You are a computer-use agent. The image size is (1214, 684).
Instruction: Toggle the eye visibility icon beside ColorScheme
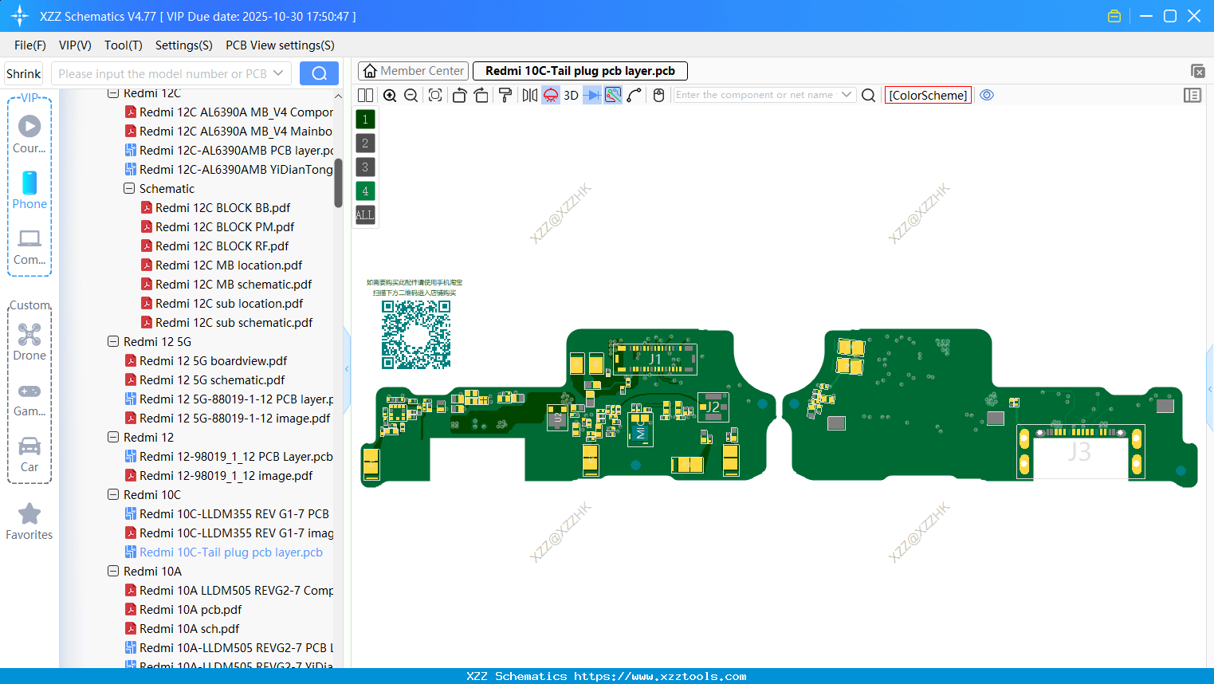[987, 95]
